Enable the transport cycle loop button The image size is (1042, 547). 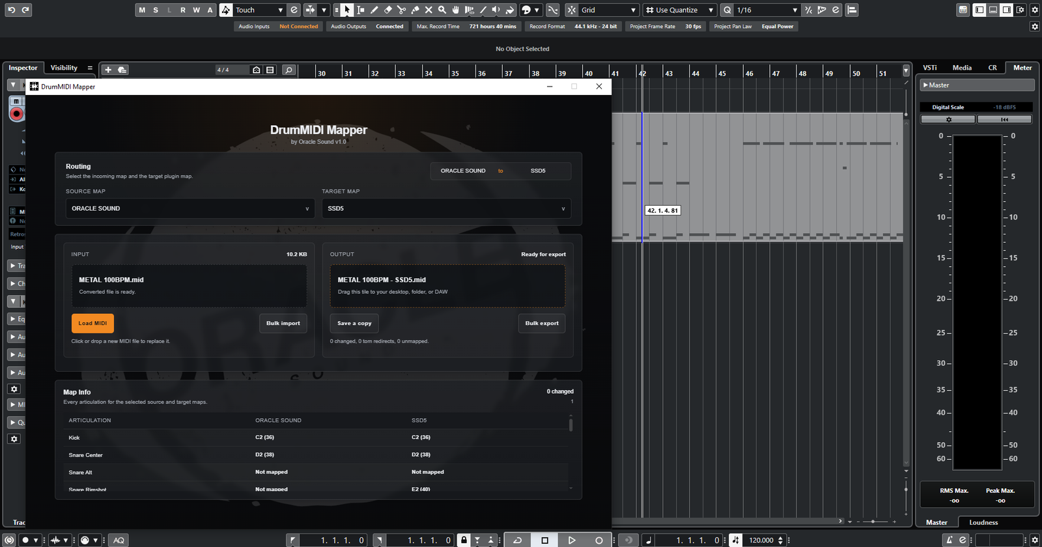(x=518, y=540)
